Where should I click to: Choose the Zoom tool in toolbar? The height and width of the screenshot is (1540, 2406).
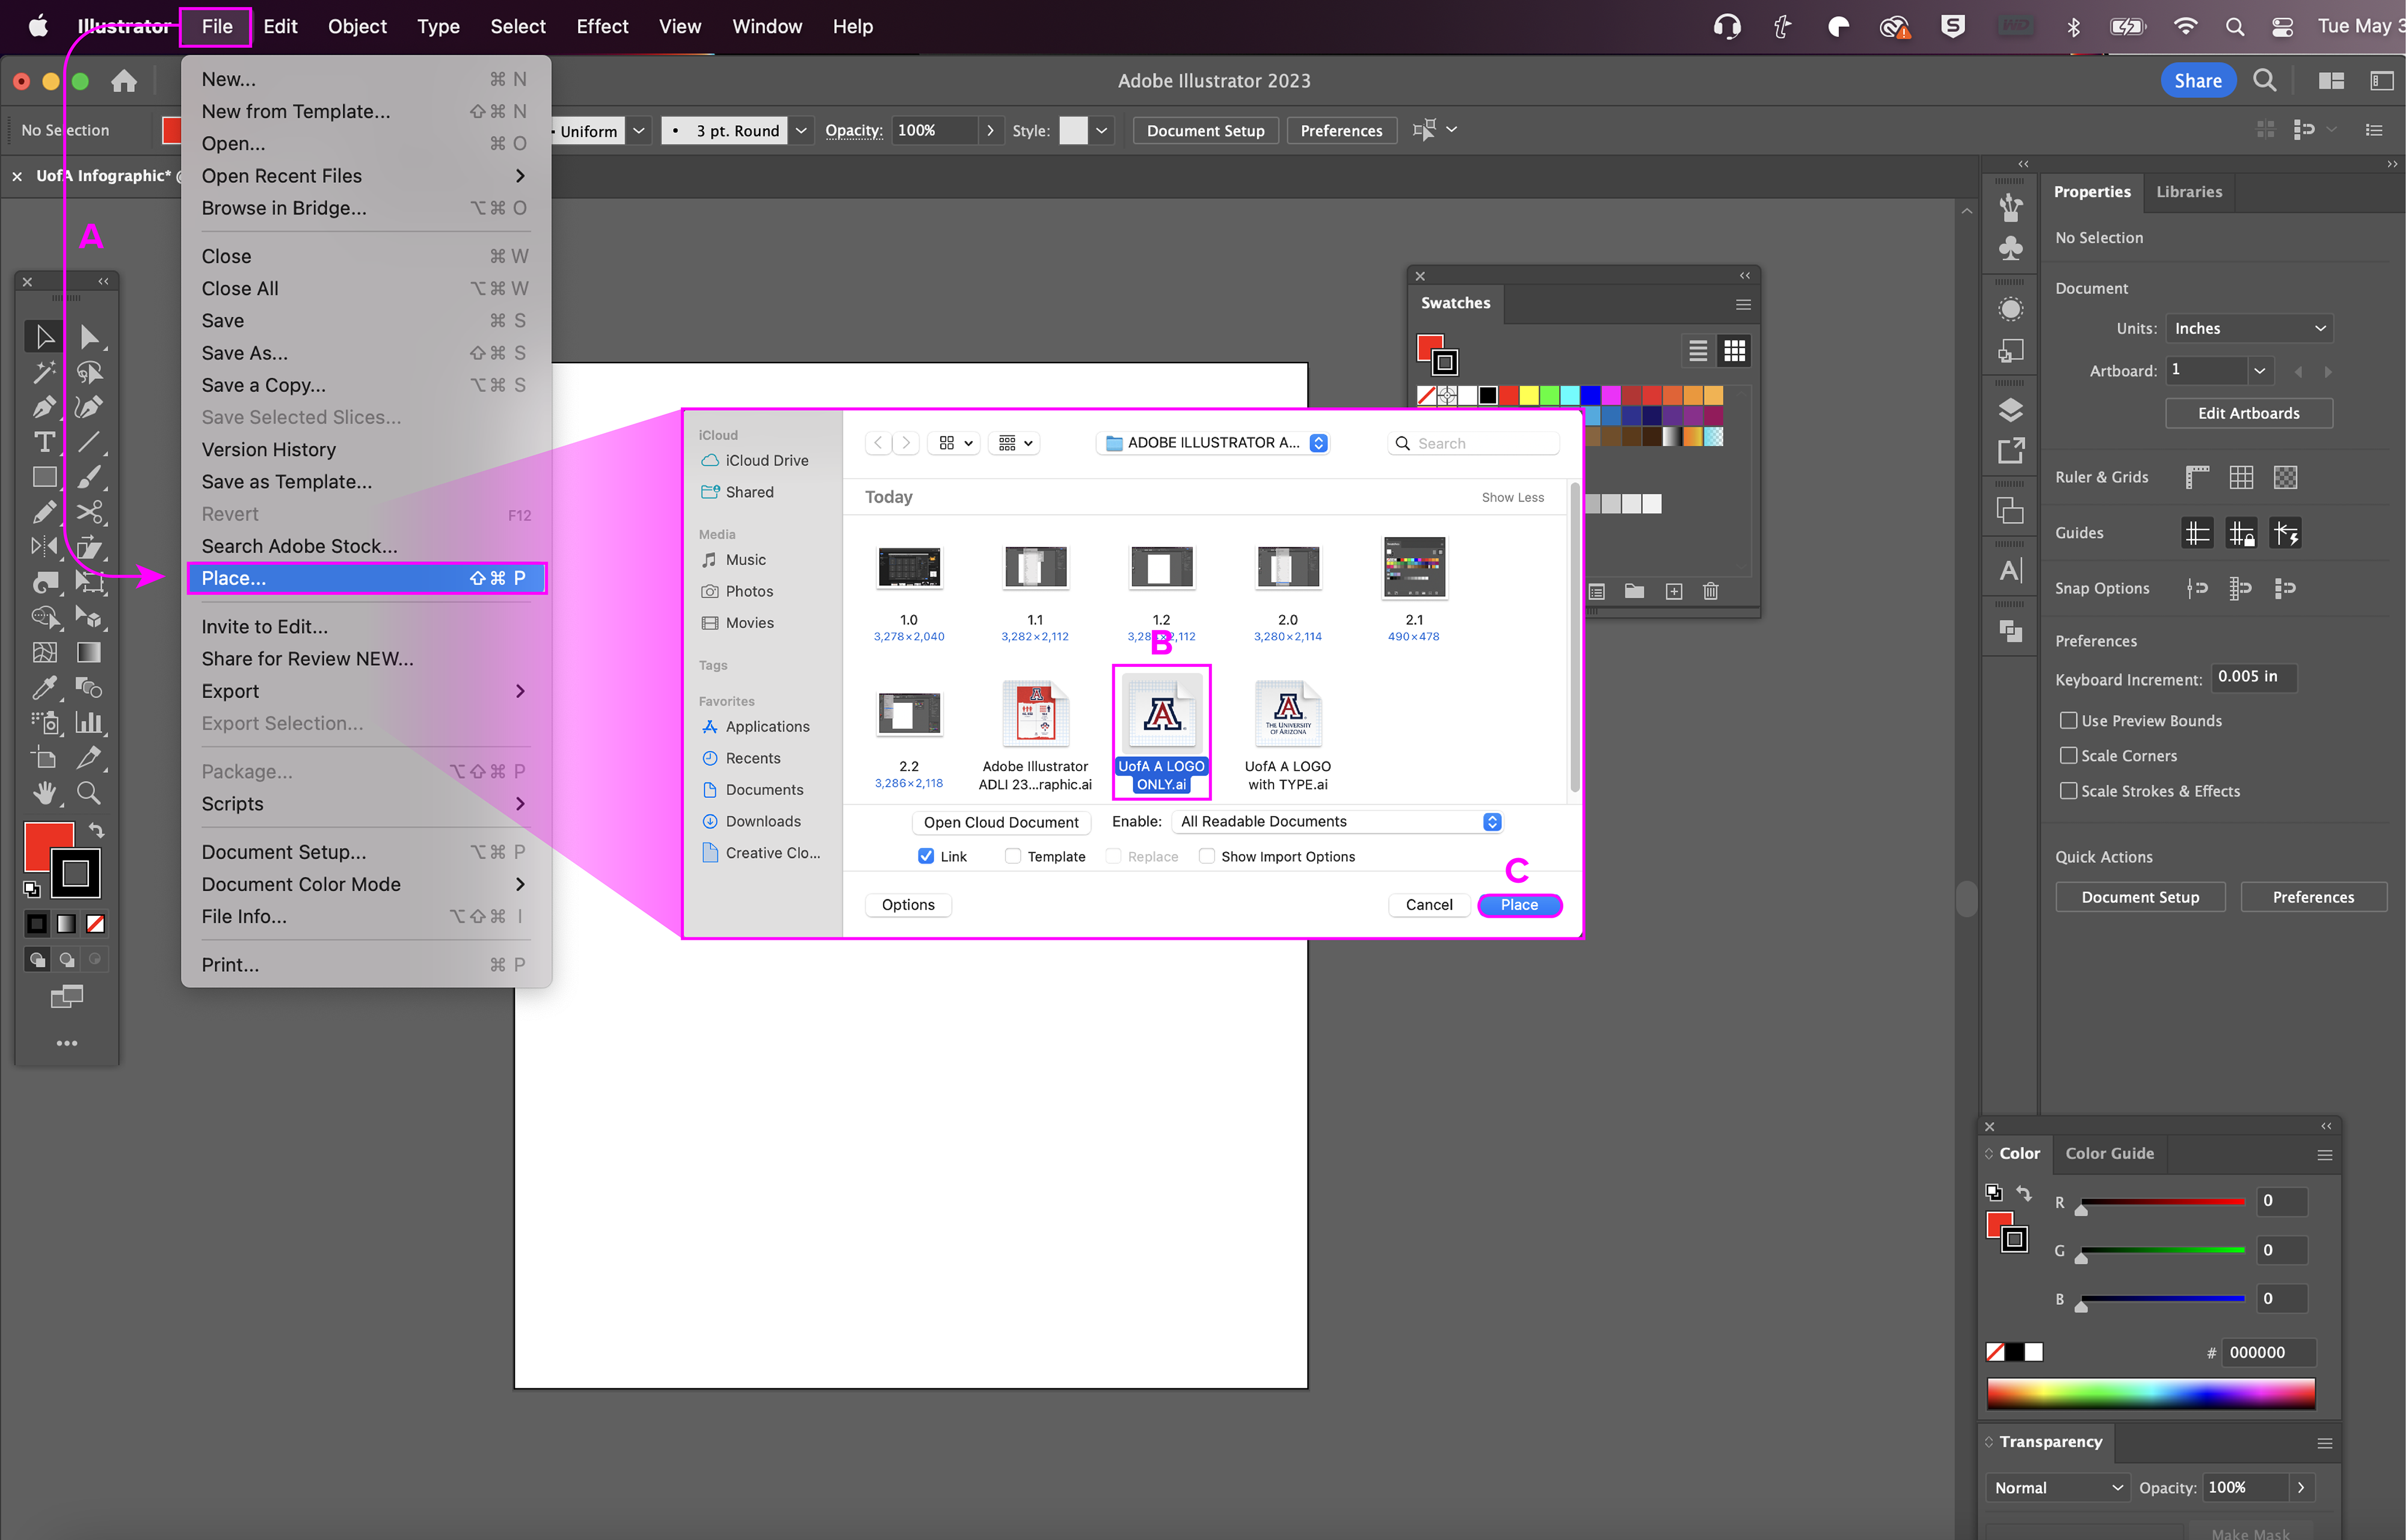click(x=89, y=793)
